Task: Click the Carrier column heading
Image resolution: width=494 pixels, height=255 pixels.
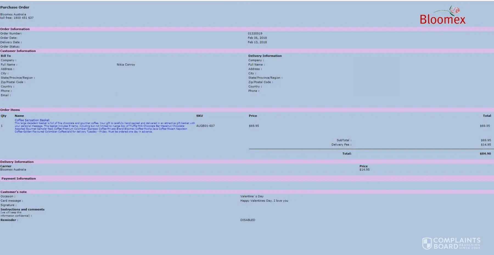Action: click(x=6, y=166)
